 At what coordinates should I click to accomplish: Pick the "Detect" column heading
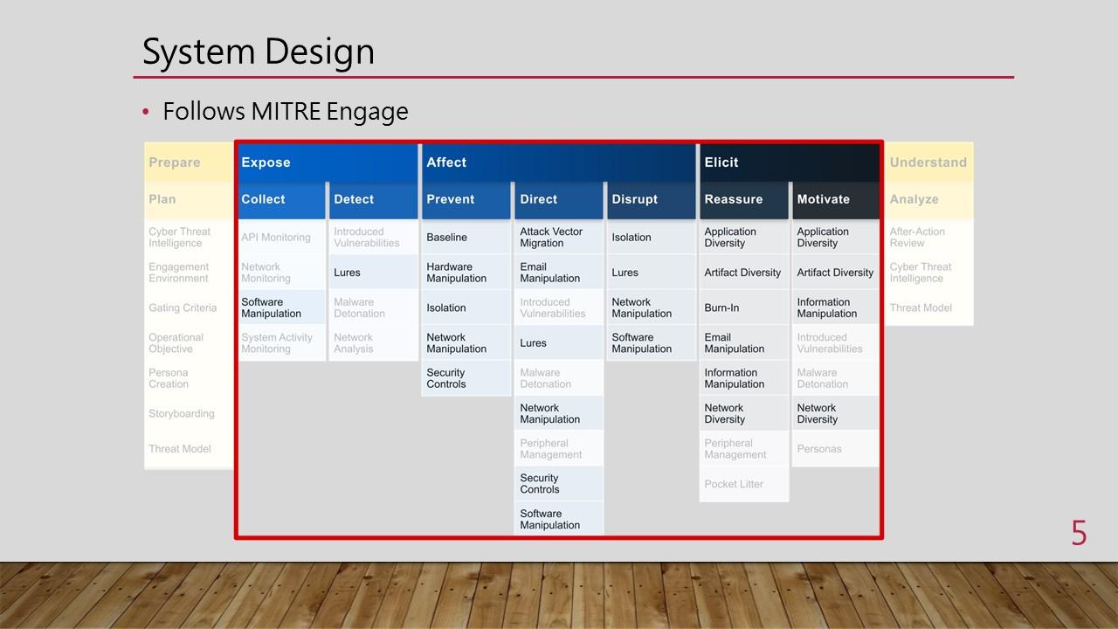pyautogui.click(x=373, y=200)
